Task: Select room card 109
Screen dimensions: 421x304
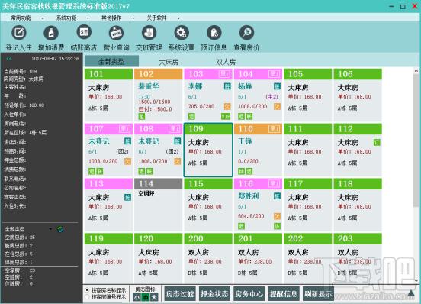Action: click(208, 150)
